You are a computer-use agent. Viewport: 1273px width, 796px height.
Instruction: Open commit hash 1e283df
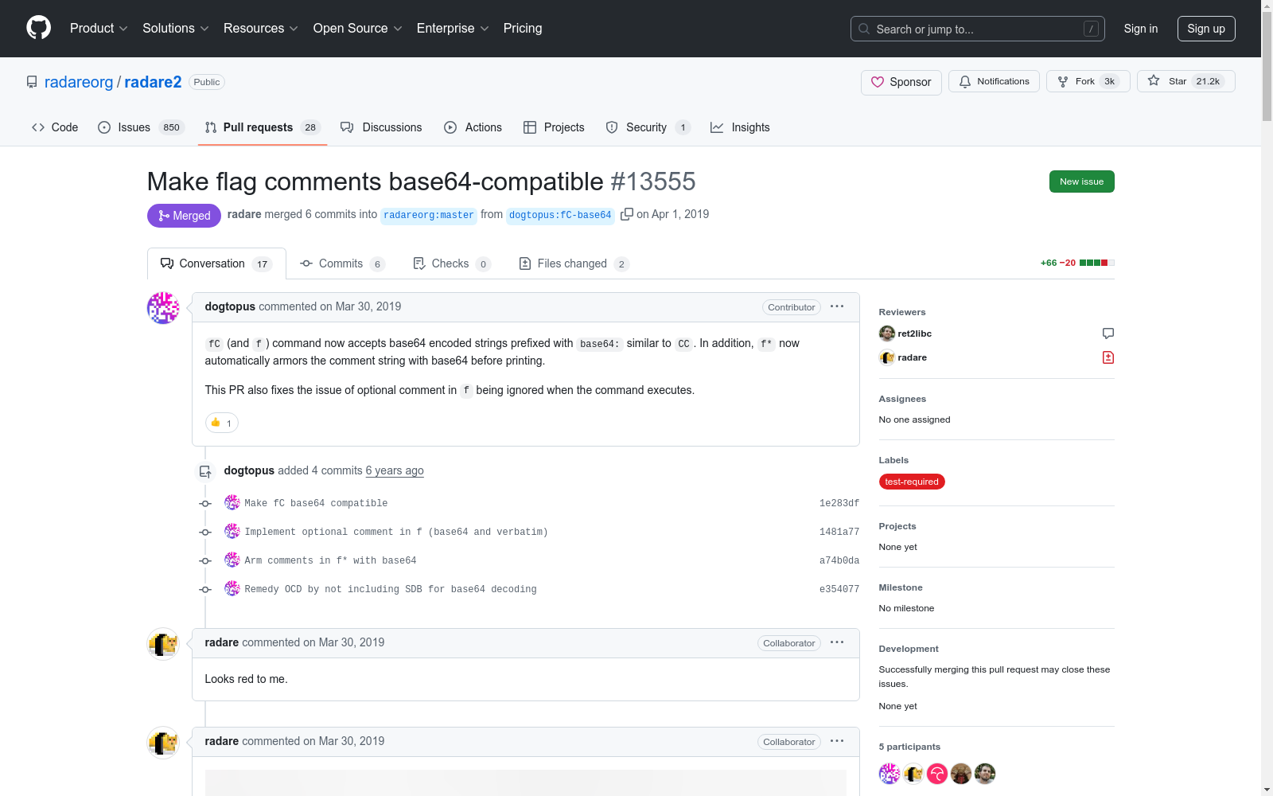[x=839, y=503]
